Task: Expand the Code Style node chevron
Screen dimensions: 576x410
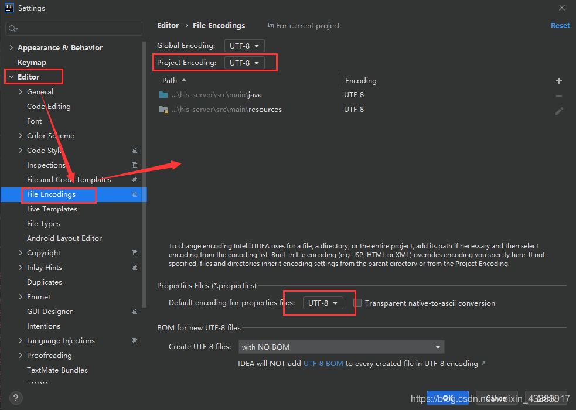Action: pos(21,150)
